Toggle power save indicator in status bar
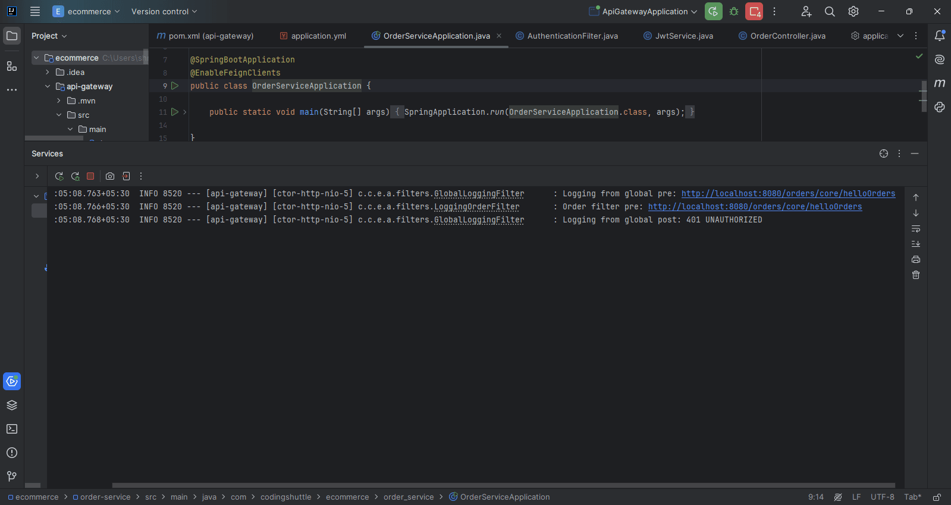This screenshot has height=505, width=951. point(838,497)
